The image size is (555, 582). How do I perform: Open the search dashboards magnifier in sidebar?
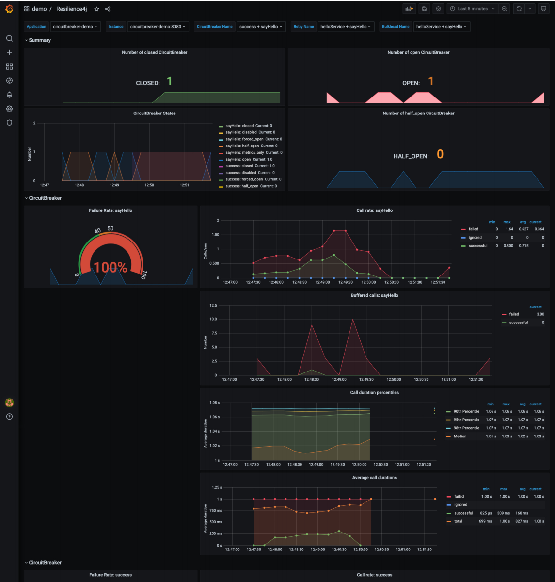click(x=9, y=38)
